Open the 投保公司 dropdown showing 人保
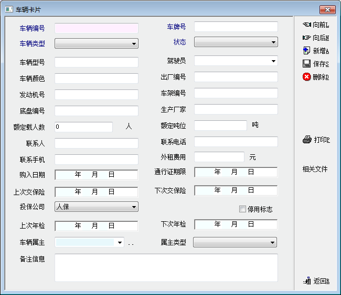The height and width of the screenshot is (295, 341). (x=97, y=207)
